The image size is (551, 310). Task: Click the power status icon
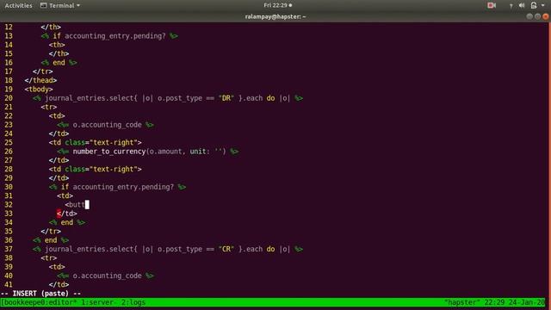pyautogui.click(x=534, y=5)
